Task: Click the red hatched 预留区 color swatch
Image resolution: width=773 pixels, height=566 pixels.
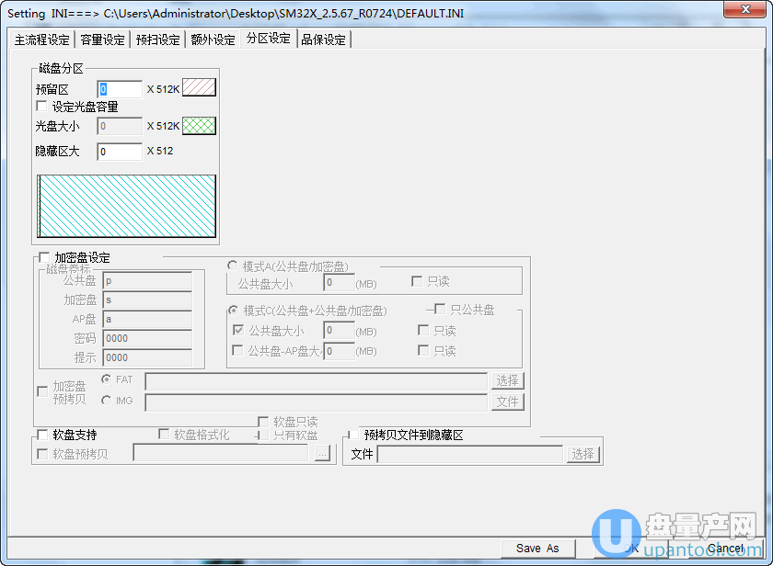Action: tap(199, 88)
